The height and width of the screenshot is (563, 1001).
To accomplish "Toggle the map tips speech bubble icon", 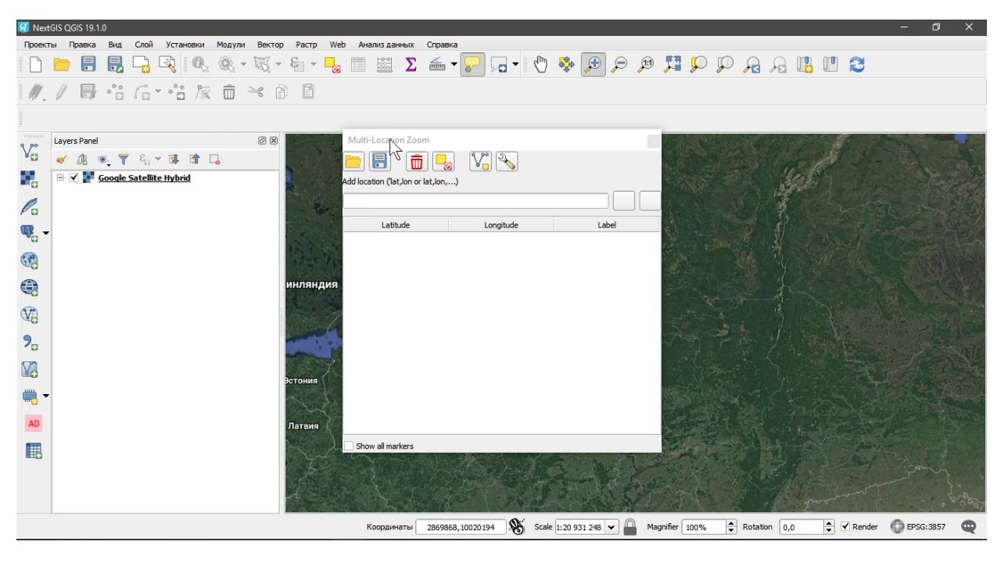I will 472,66.
